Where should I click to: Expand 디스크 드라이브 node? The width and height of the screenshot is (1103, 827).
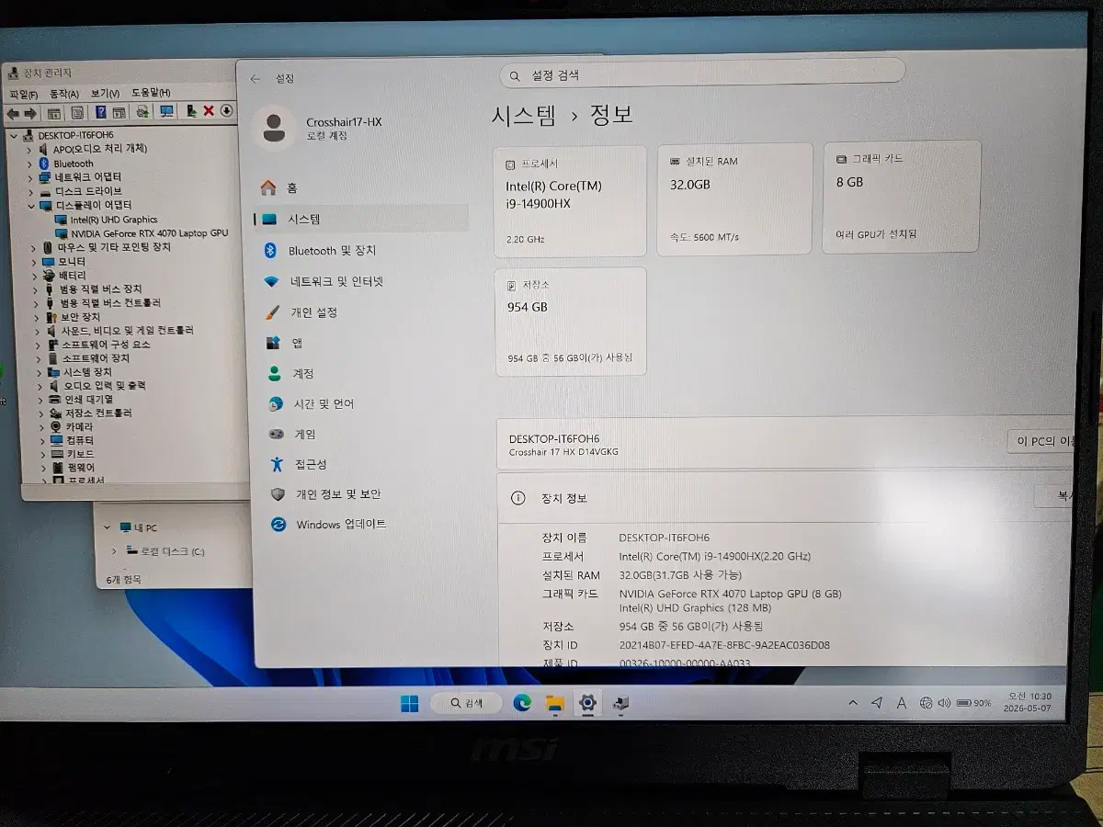[x=33, y=191]
